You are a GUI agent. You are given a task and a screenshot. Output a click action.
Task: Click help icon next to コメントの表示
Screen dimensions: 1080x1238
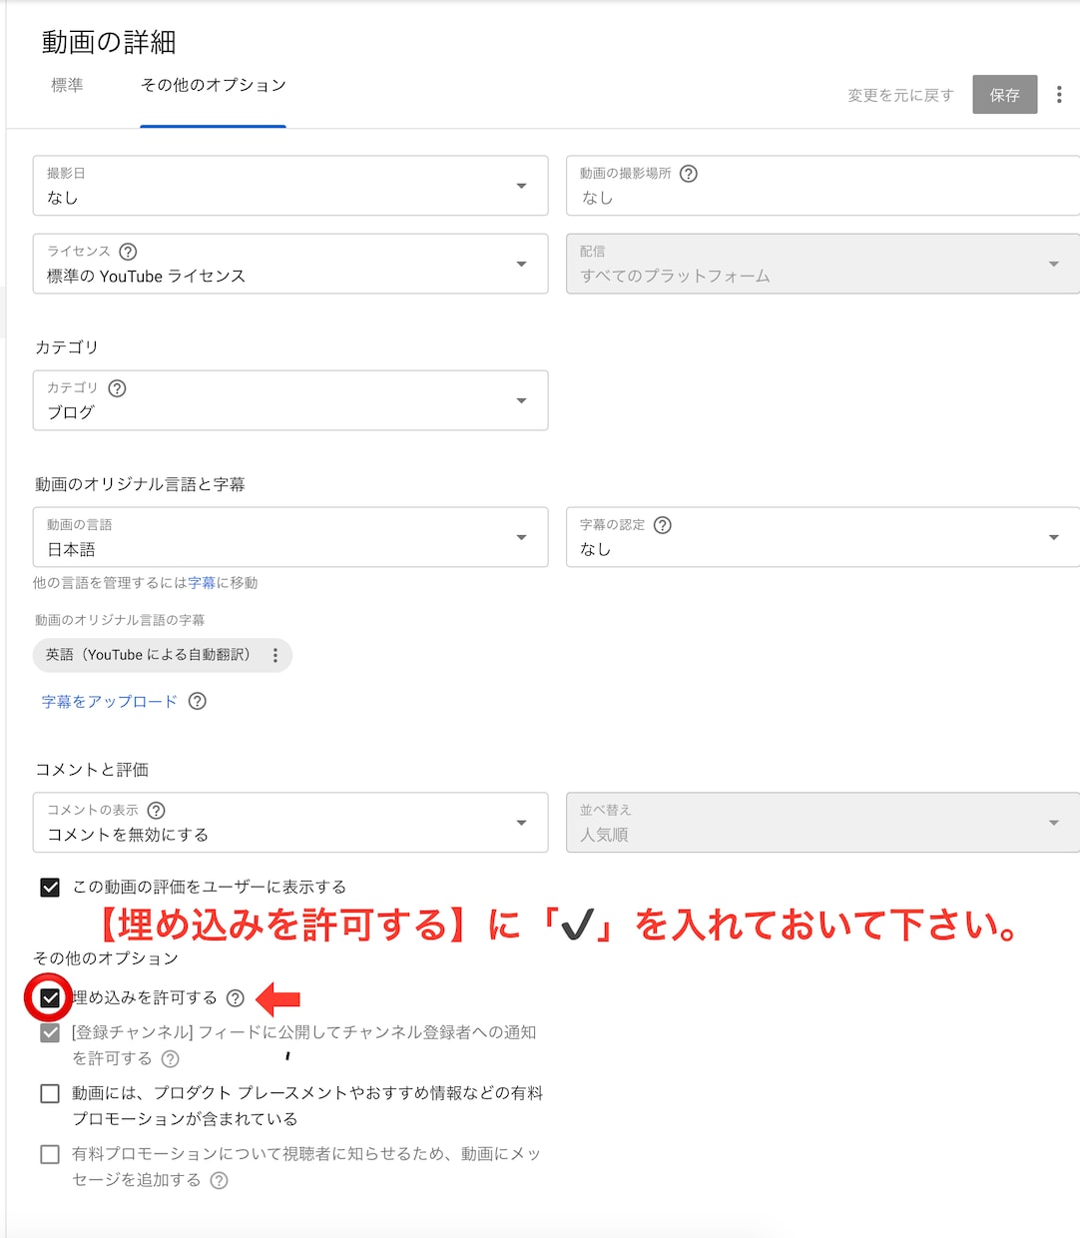(x=157, y=811)
